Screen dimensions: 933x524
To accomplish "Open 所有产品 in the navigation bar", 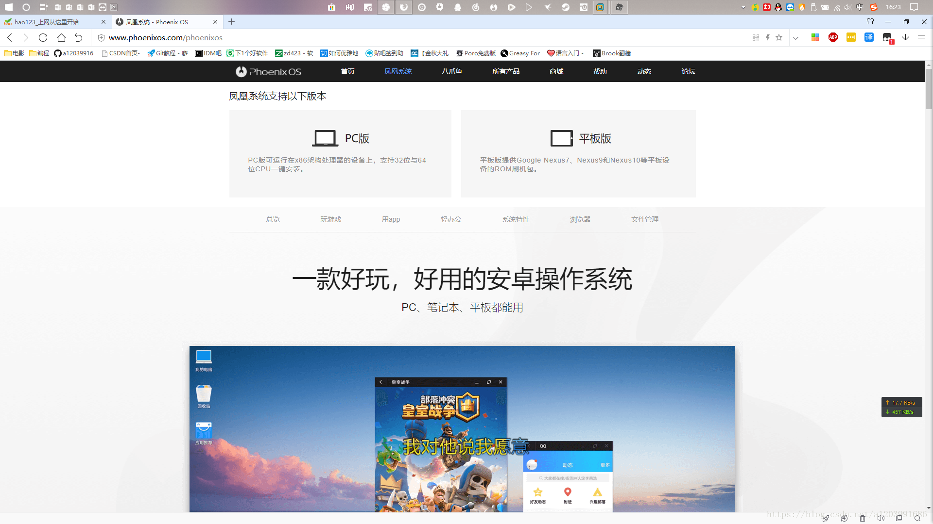I will [506, 71].
